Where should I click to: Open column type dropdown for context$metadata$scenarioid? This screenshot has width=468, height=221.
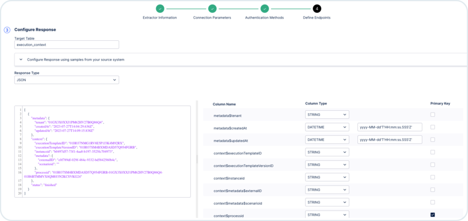click(x=327, y=202)
